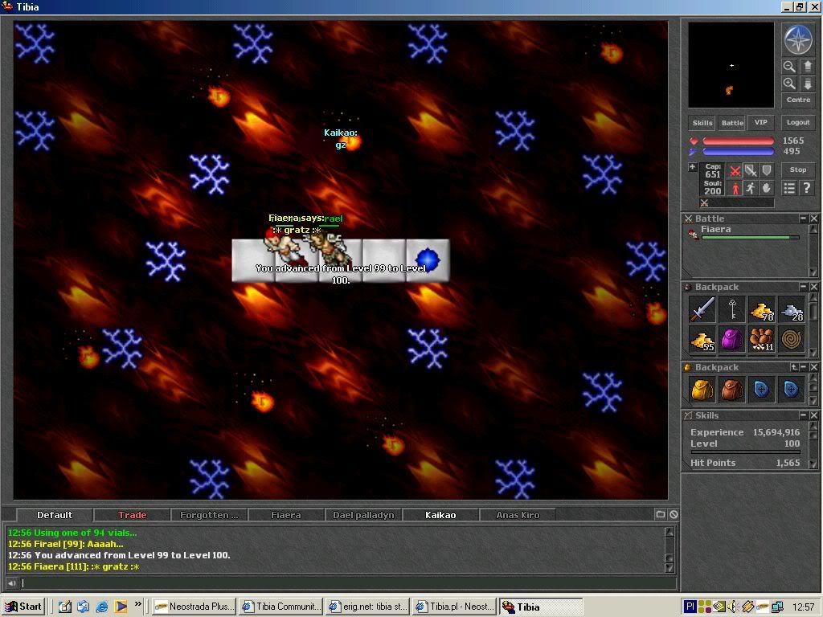Open the quest log list icon
This screenshot has height=617, width=823.
click(x=789, y=188)
